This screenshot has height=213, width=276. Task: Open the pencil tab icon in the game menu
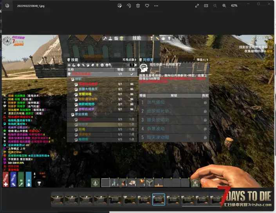157,38
